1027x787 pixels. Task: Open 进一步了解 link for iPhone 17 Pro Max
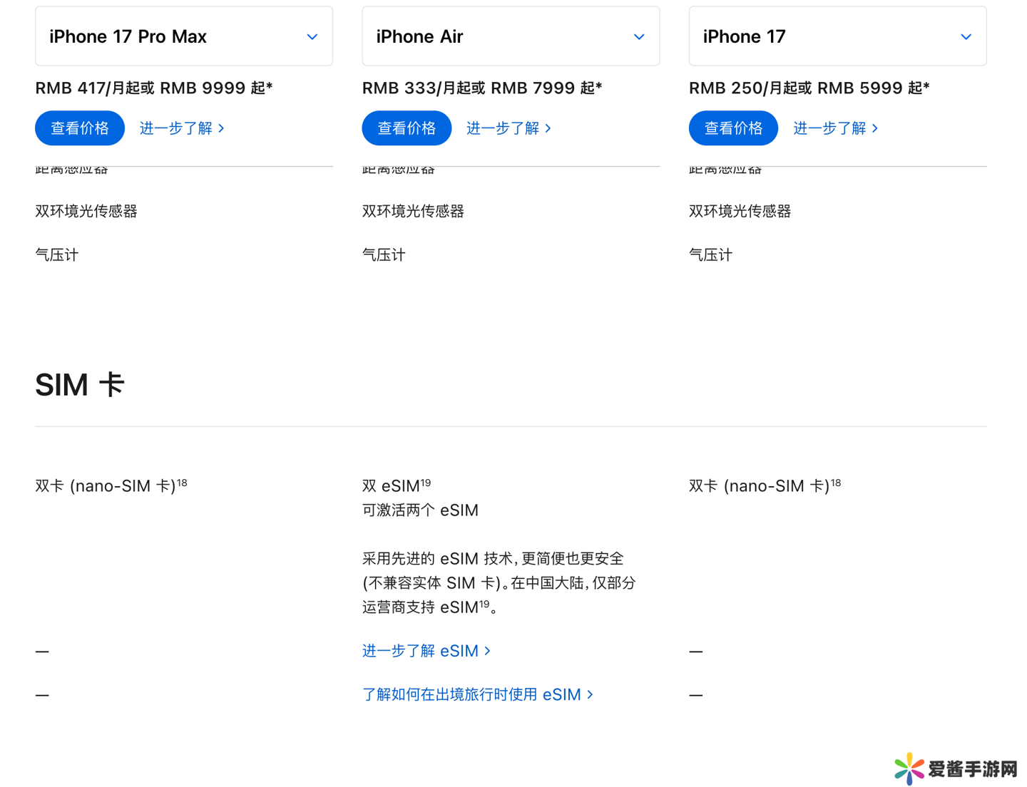click(182, 128)
